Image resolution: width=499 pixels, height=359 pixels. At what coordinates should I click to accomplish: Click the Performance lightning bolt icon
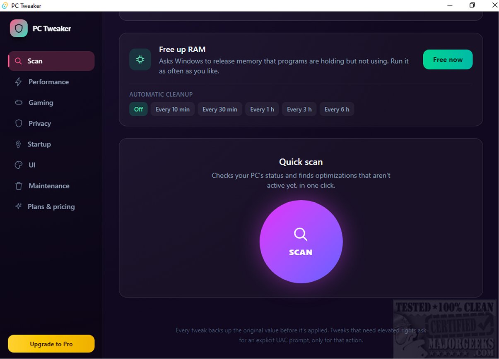coord(18,82)
